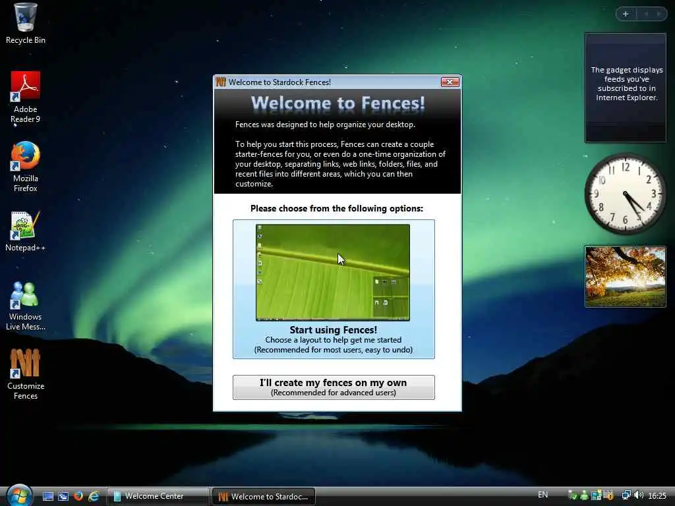Launch Firefox from the quick launch bar
Image resolution: width=675 pixels, height=506 pixels.
[78, 496]
